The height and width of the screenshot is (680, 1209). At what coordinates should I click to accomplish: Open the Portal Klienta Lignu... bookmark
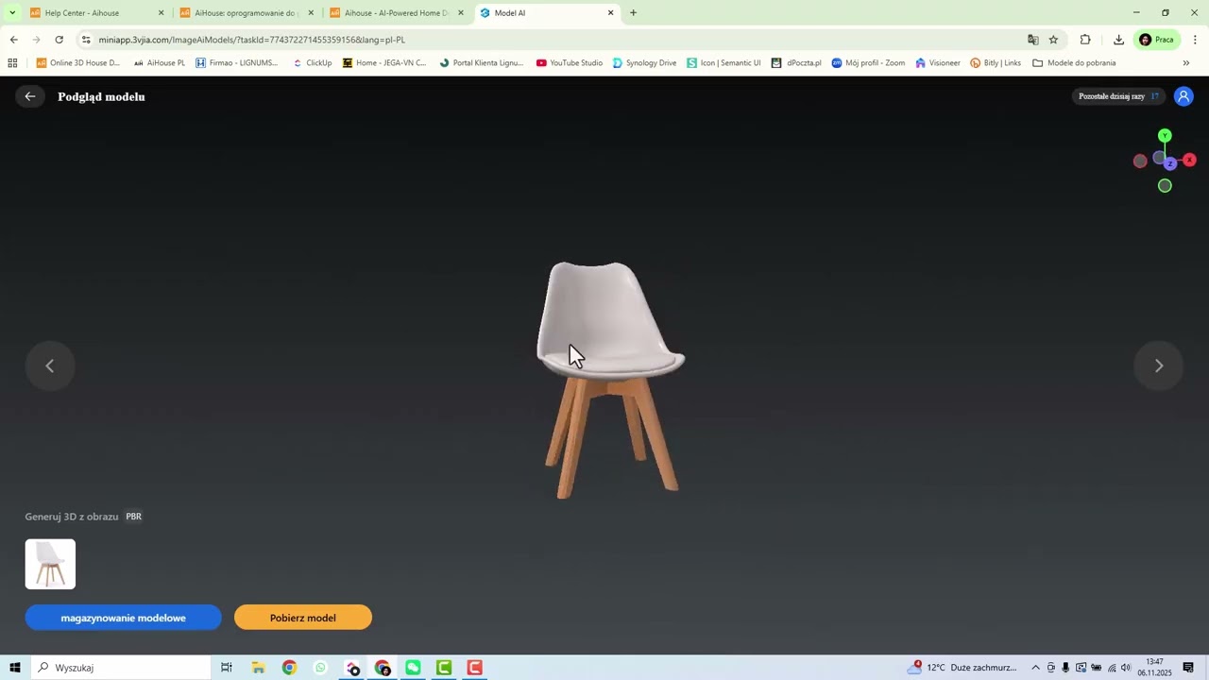tap(481, 63)
